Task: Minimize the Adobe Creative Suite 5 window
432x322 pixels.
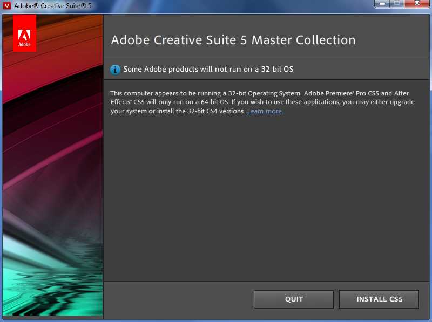Action: pyautogui.click(x=382, y=4)
